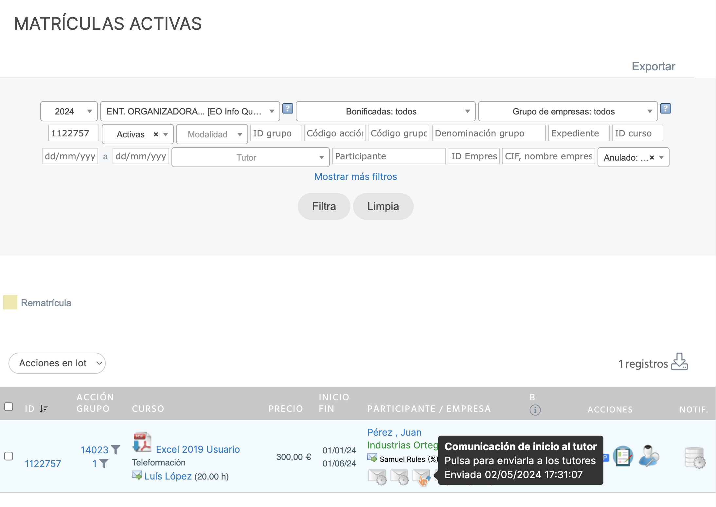Expand the Bonificadas: todos dropdown
The height and width of the screenshot is (507, 716).
tap(385, 112)
